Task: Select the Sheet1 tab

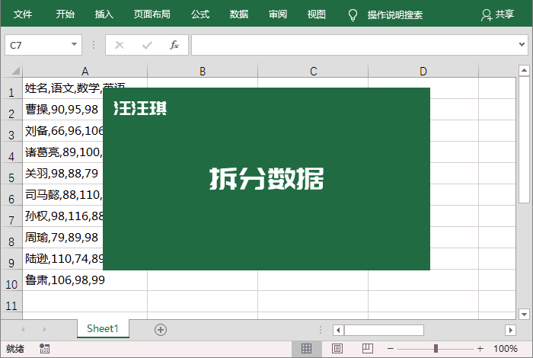Action: (103, 328)
